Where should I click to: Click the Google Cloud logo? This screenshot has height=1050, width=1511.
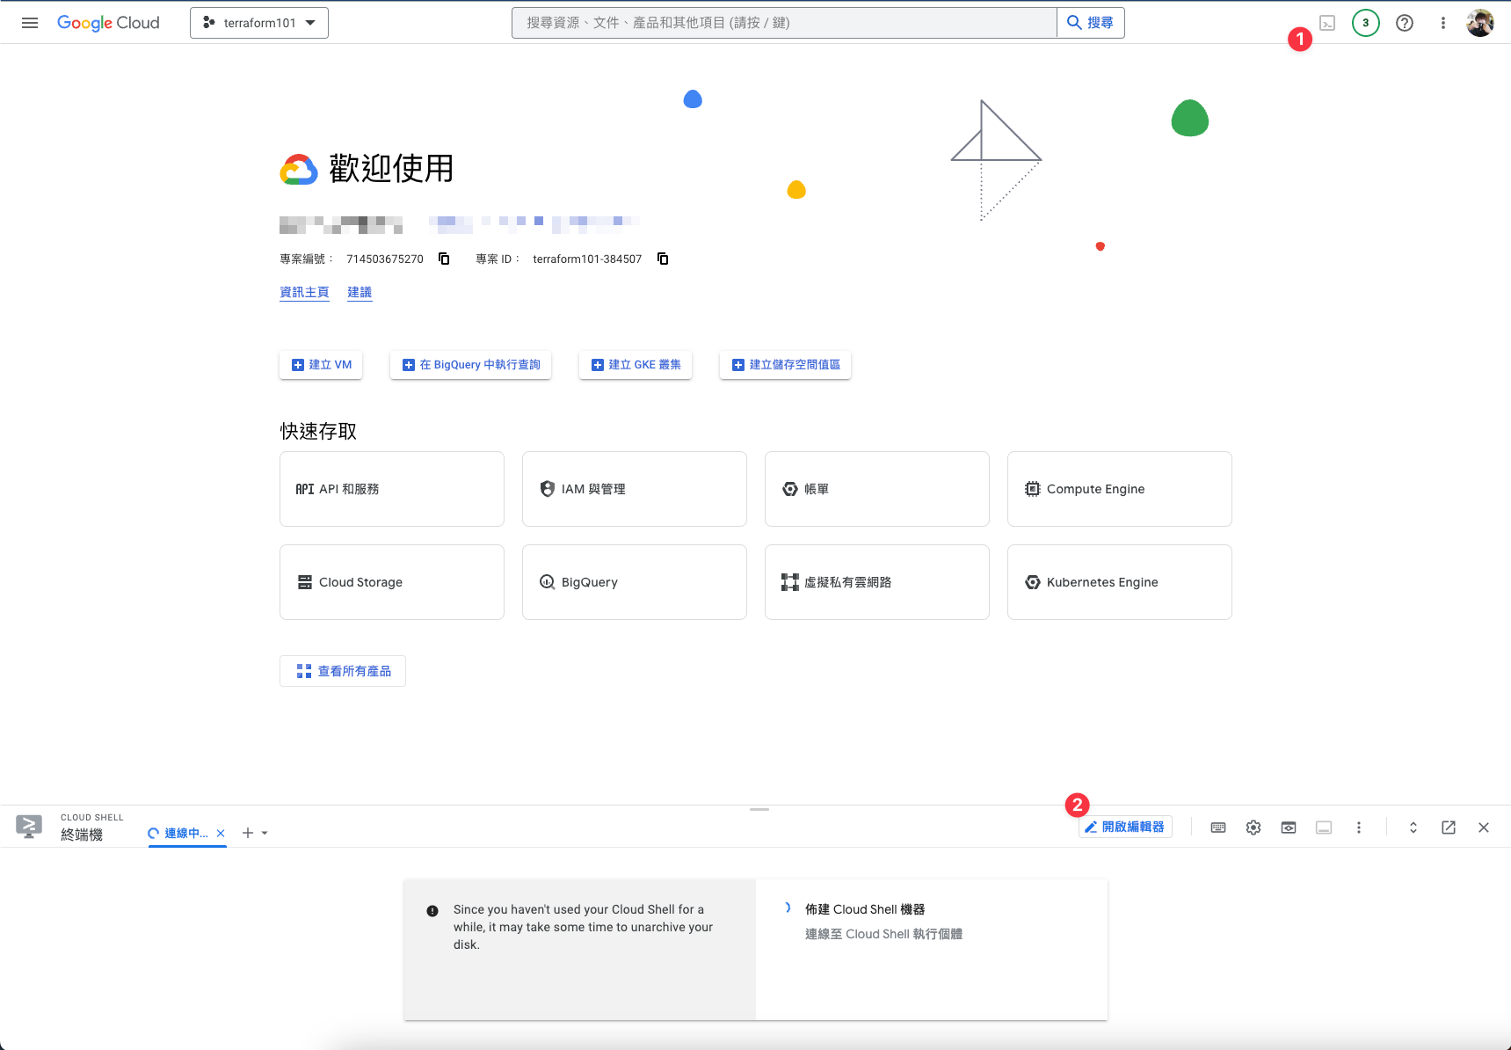click(108, 23)
